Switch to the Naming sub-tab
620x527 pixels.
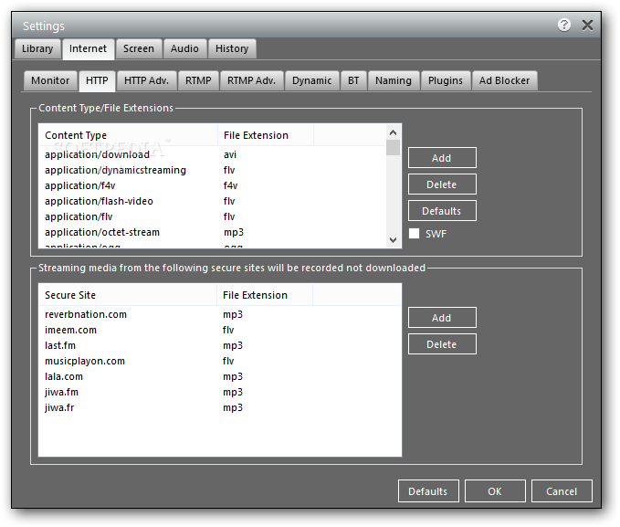[394, 80]
